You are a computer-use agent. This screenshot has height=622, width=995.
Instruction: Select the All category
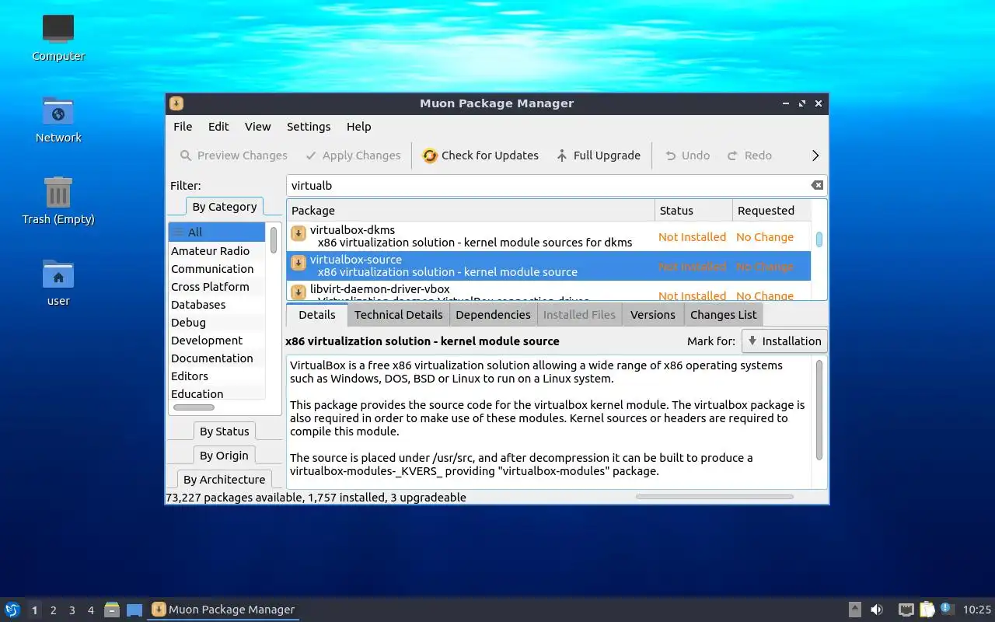pyautogui.click(x=217, y=232)
